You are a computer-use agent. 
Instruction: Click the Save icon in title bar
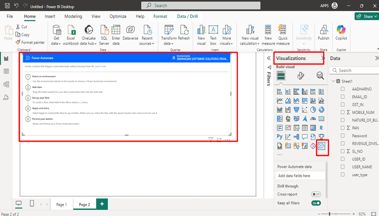pyautogui.click(x=7, y=6)
